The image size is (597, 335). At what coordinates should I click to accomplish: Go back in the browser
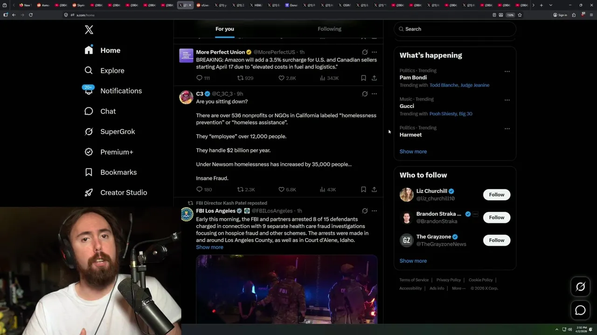14,15
